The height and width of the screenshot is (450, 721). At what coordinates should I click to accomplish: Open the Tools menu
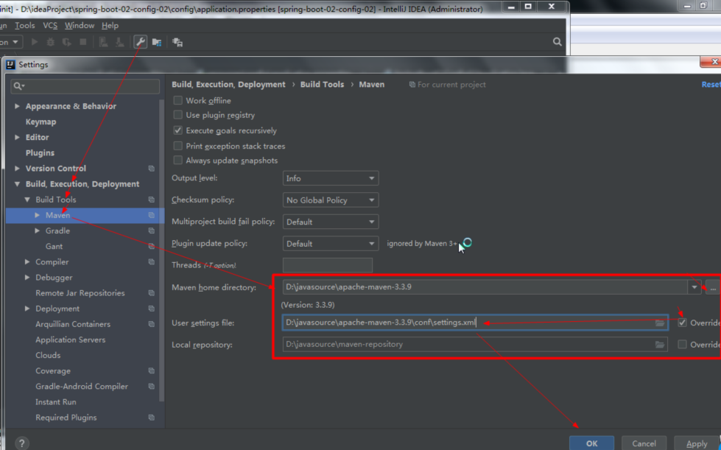tap(25, 25)
